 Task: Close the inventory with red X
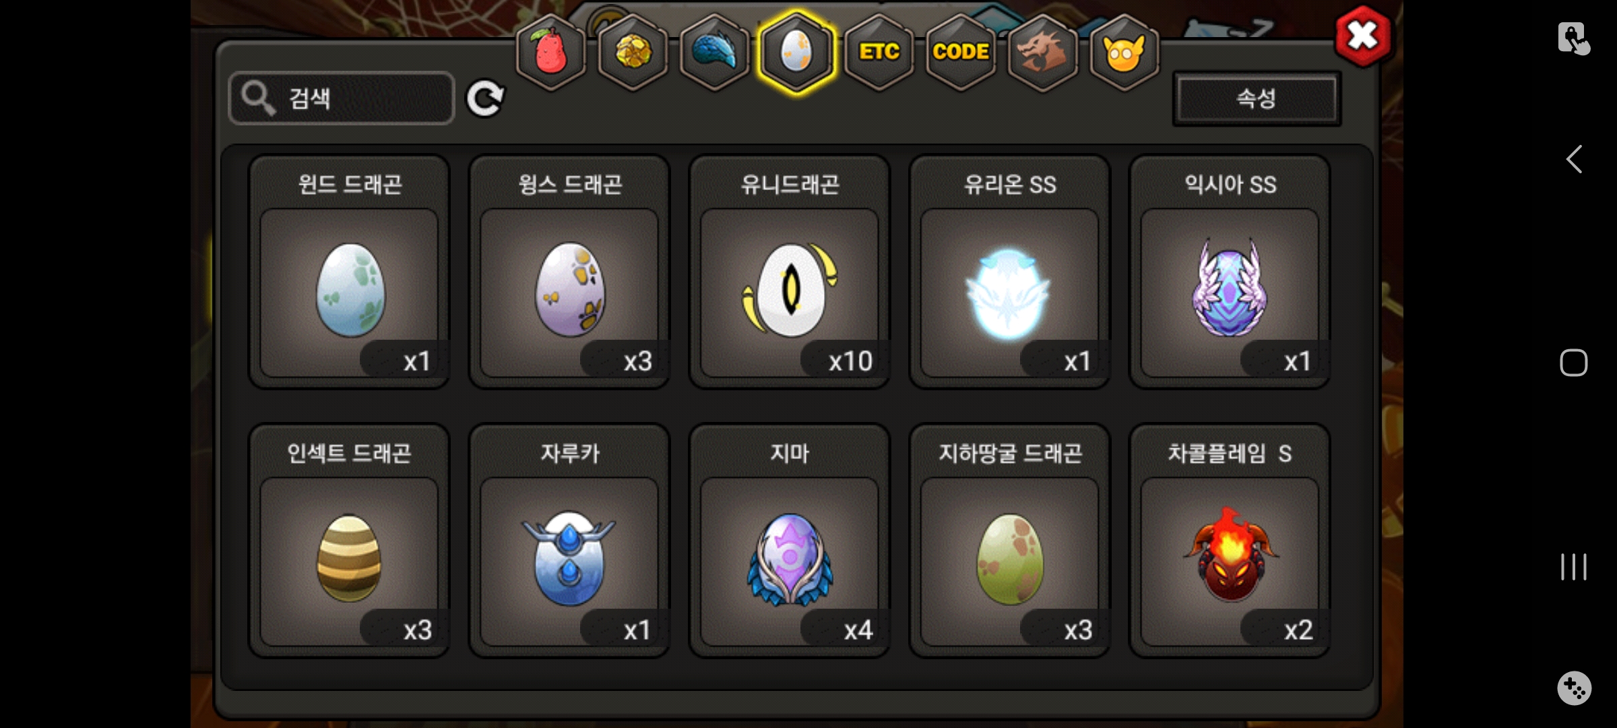[x=1362, y=36]
